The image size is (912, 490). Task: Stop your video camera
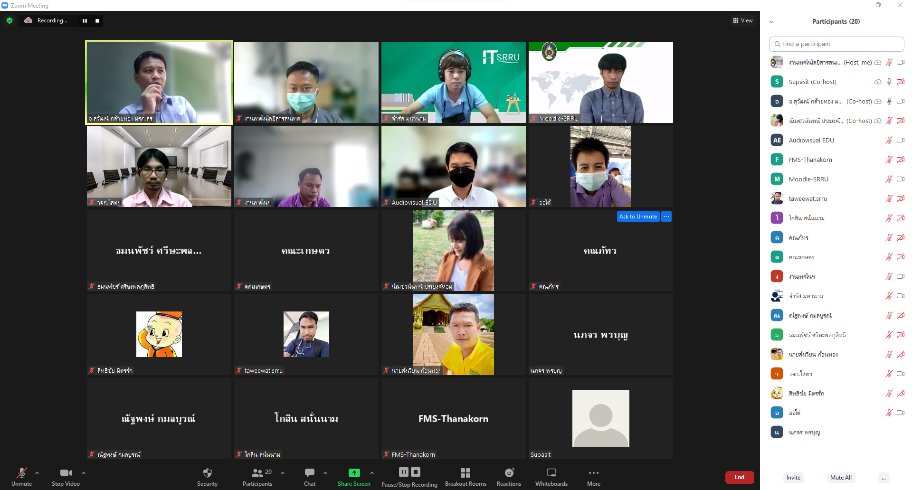(x=66, y=477)
